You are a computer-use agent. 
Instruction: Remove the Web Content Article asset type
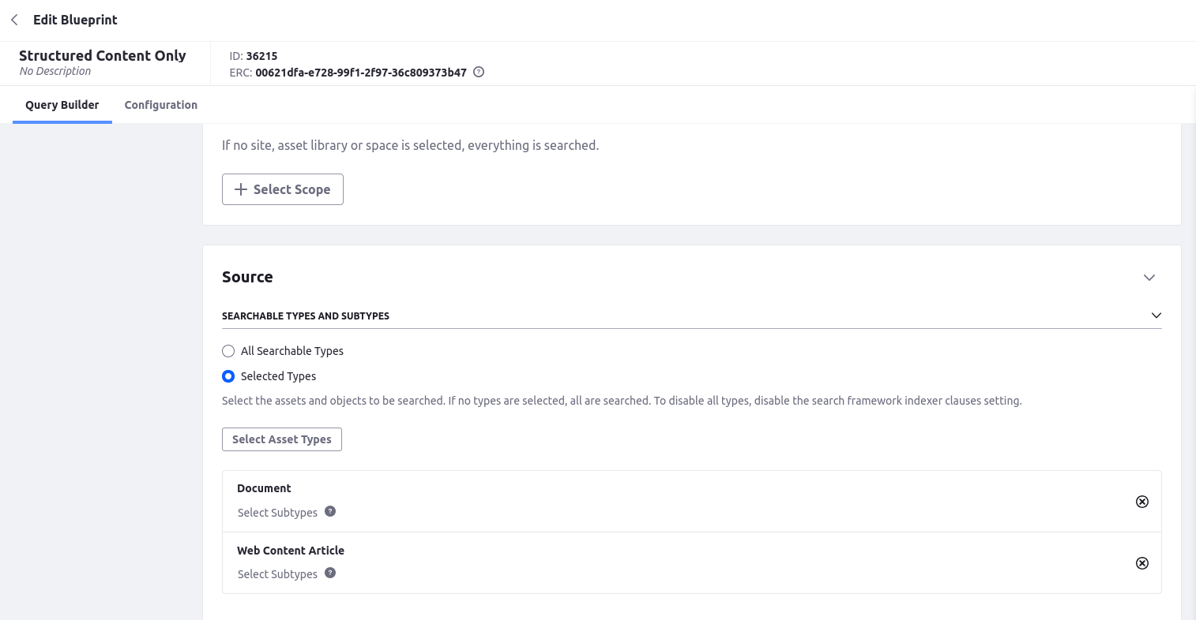(x=1141, y=563)
